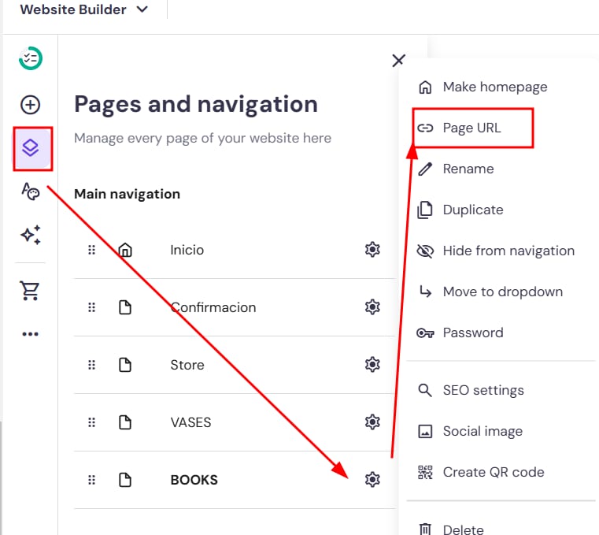This screenshot has width=599, height=535.
Task: Select the Store page
Action: click(187, 365)
